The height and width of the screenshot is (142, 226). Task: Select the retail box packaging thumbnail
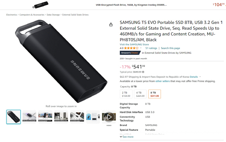[x=93, y=117]
